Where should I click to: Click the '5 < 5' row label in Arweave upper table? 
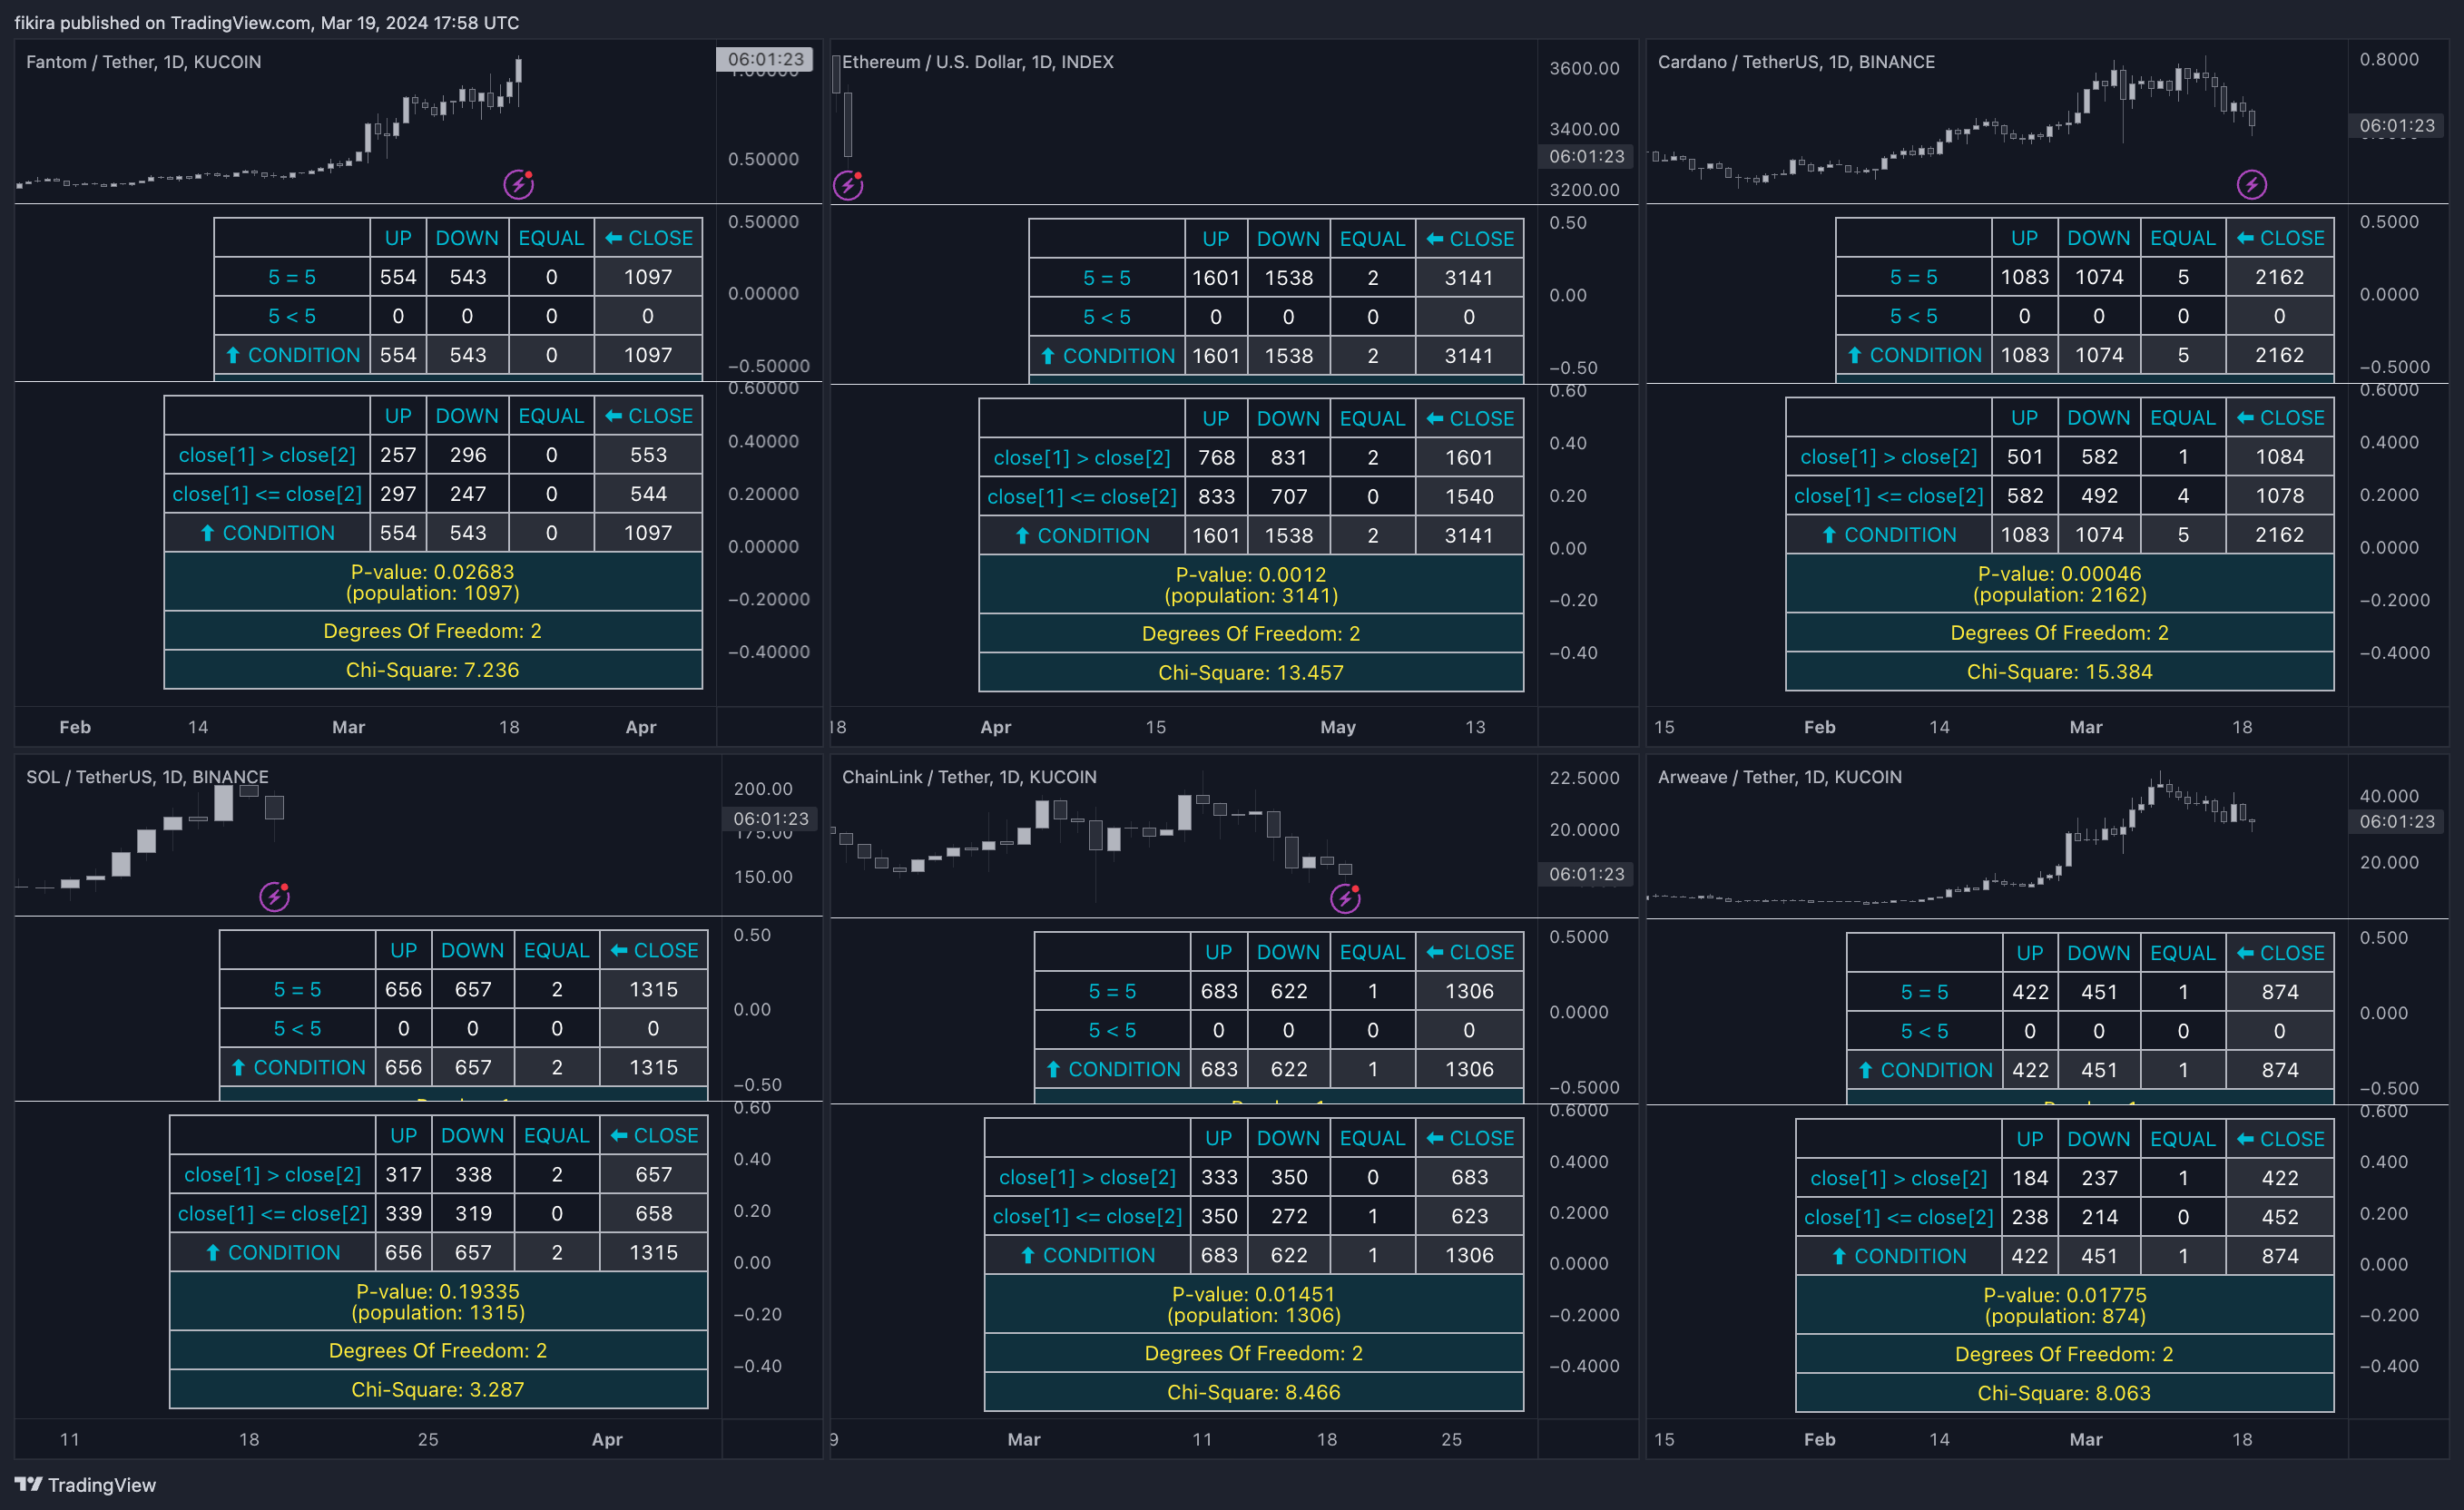(1924, 1031)
